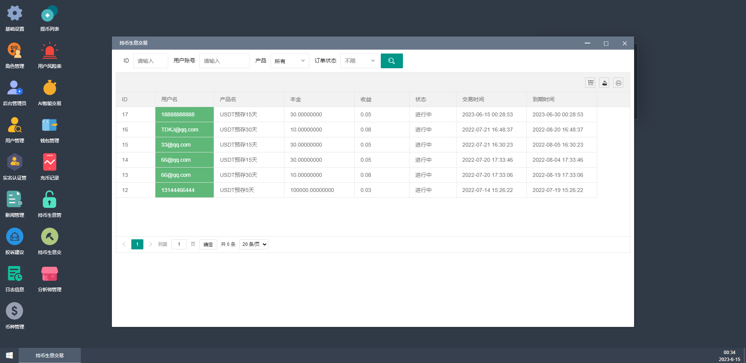Click the 持币生息交易 taskbar tab
This screenshot has height=363, width=746.
pyautogui.click(x=50, y=355)
